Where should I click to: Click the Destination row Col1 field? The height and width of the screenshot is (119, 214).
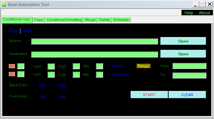[x=51, y=75]
